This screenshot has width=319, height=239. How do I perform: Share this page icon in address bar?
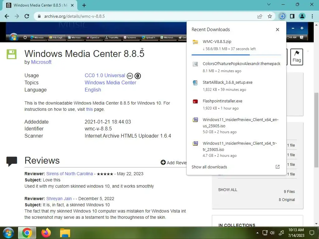click(x=260, y=16)
